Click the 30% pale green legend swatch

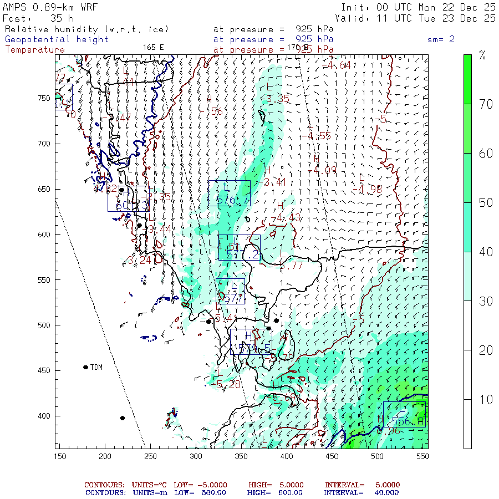[x=467, y=277]
